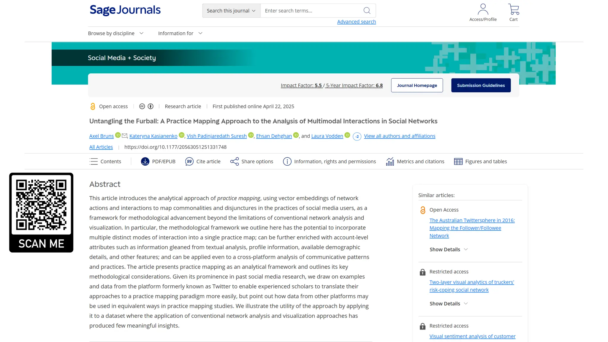Click the Submission Guidelines button
Viewport: 608px width, 342px height.
point(481,85)
